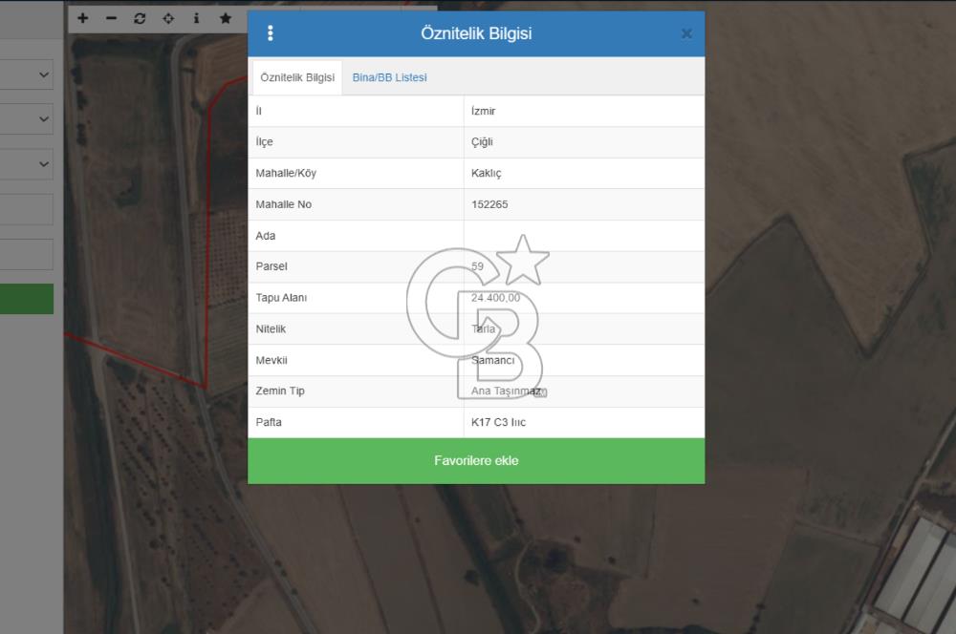Click the green sidebar button

coord(26,299)
